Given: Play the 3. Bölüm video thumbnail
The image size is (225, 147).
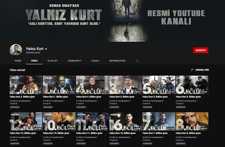Looking at the screenshot, I should coord(125,85).
